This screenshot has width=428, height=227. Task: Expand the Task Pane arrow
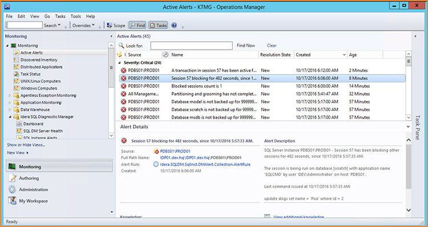[415, 36]
